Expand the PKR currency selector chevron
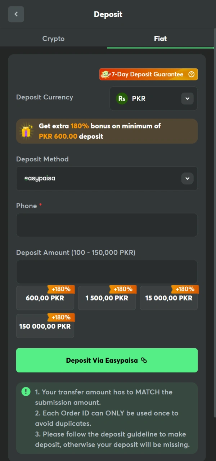The width and height of the screenshot is (216, 461). 187,98
